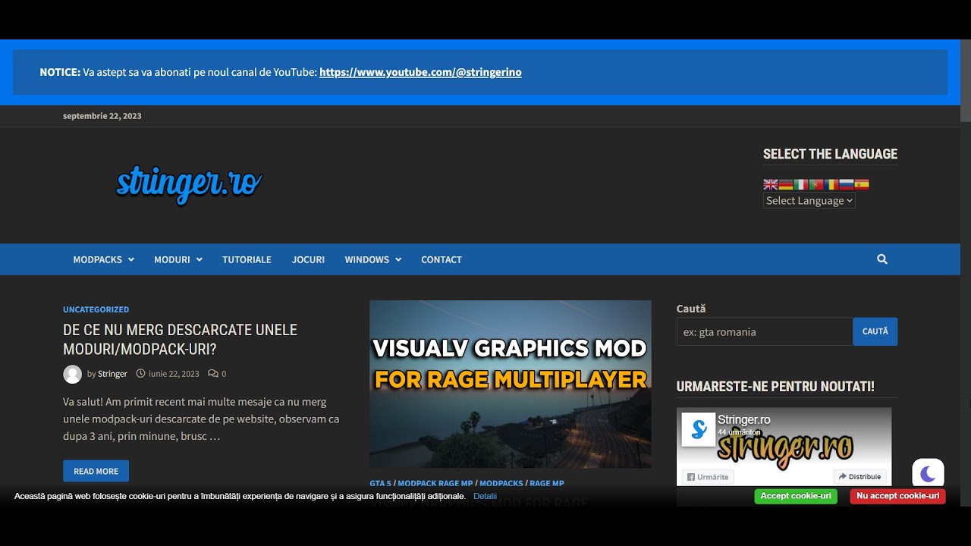The width and height of the screenshot is (971, 546).
Task: Click the Stringer.ro Facebook page avatar
Action: click(x=698, y=429)
